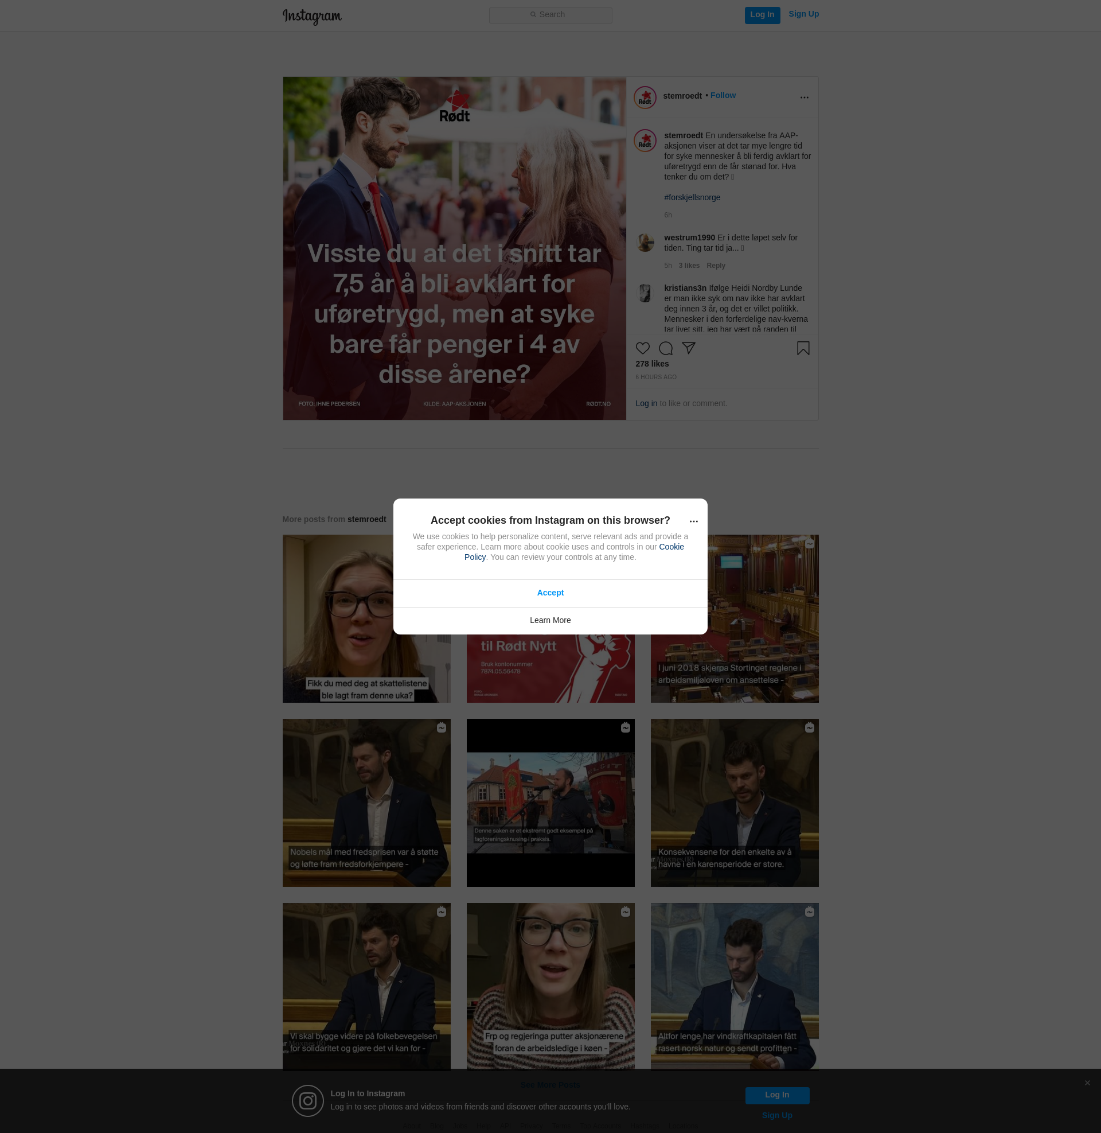Click the Instagram logo in the header
1101x1133 pixels.
(x=312, y=16)
